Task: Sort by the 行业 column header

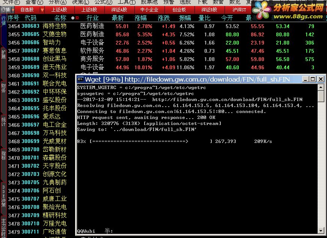Action: point(92,18)
